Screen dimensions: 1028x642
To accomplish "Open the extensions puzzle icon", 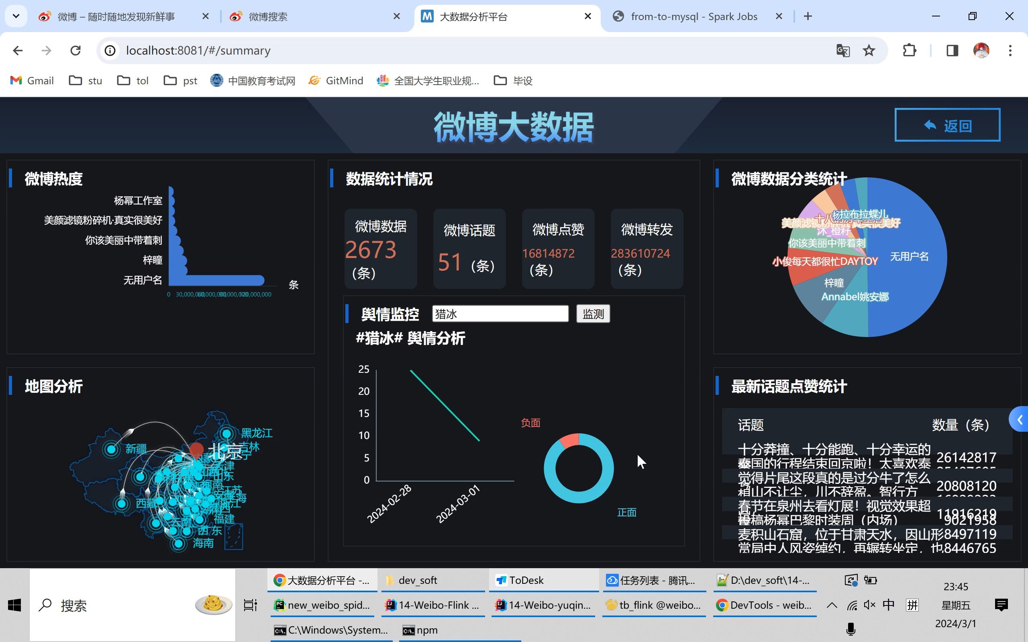I will click(910, 51).
